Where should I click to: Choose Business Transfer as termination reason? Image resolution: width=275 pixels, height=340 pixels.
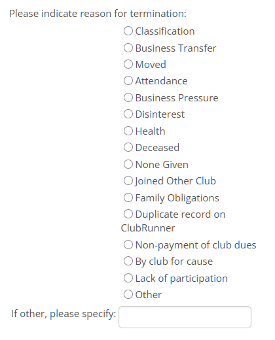click(x=128, y=48)
